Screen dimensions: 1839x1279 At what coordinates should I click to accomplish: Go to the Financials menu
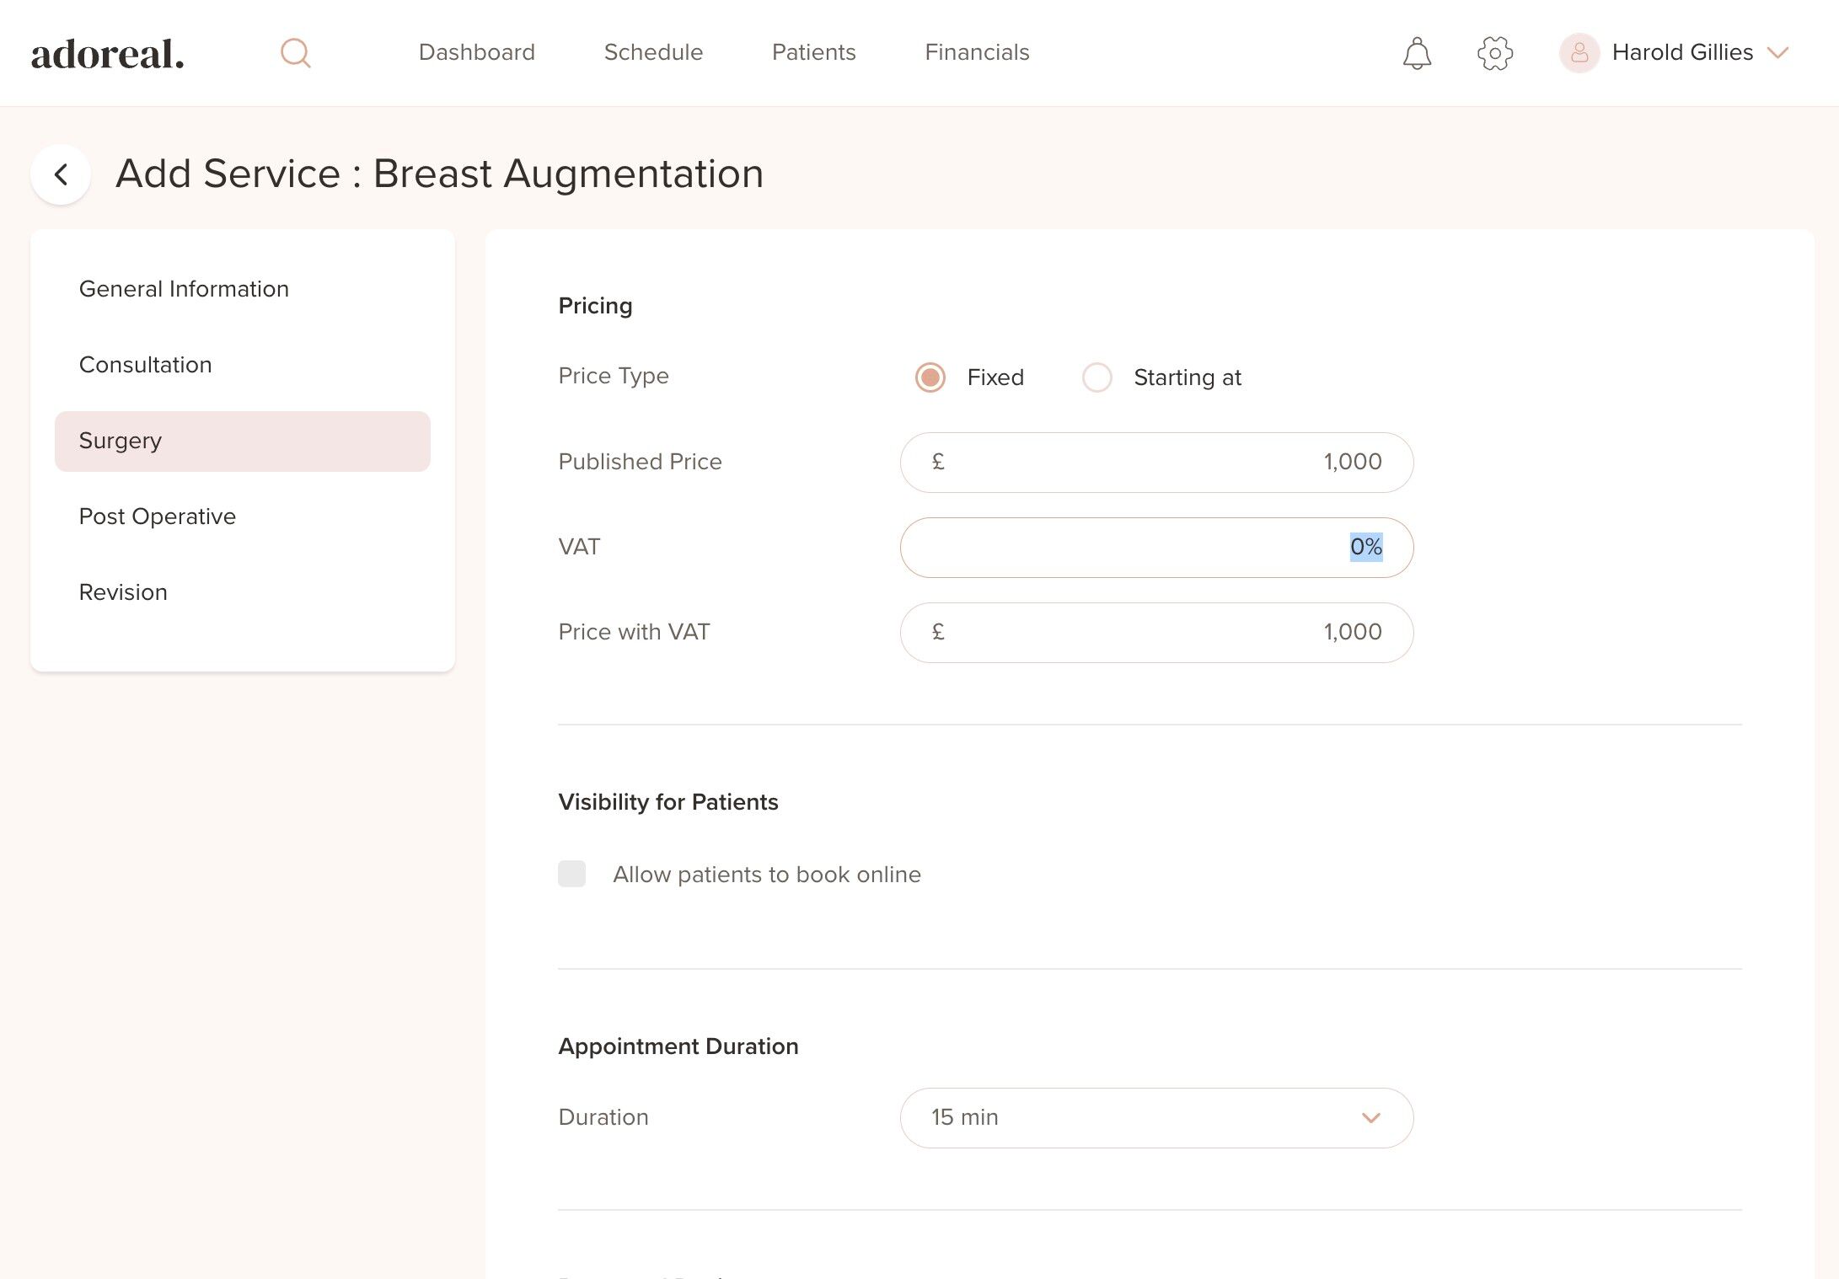pos(977,52)
